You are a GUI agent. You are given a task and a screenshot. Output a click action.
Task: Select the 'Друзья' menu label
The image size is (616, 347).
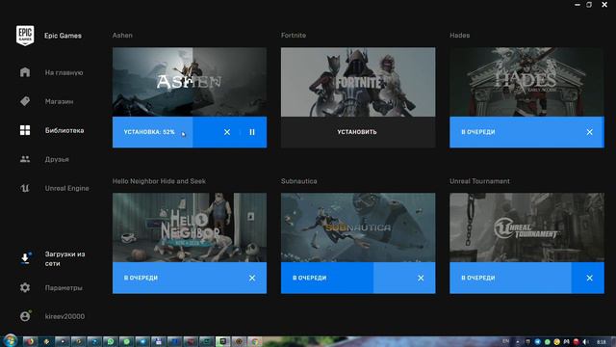point(57,159)
